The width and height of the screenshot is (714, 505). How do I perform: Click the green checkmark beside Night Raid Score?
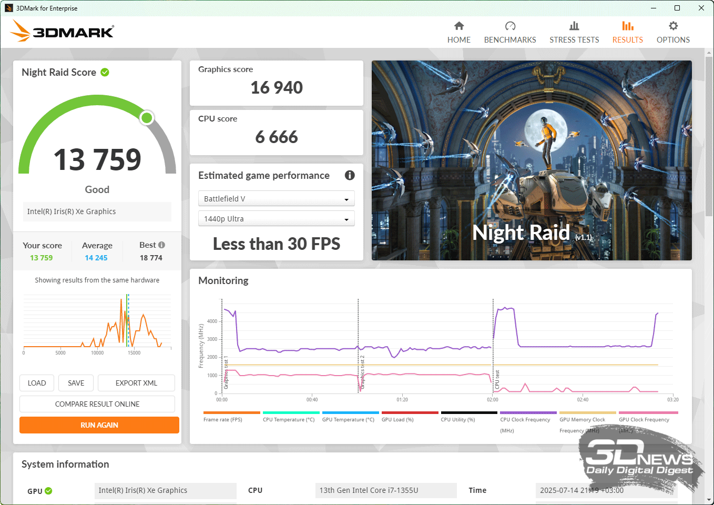point(105,72)
